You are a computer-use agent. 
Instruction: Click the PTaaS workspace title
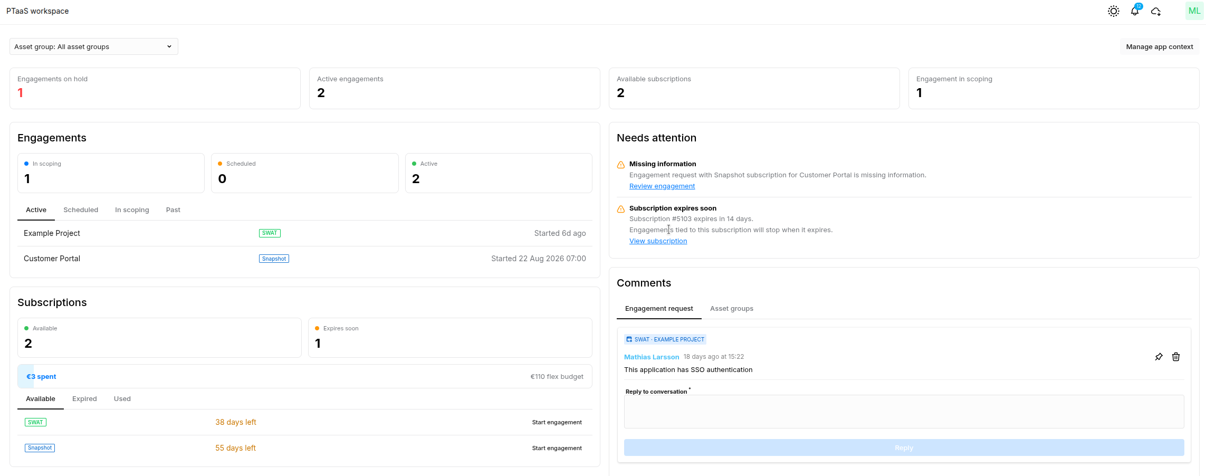pos(37,11)
